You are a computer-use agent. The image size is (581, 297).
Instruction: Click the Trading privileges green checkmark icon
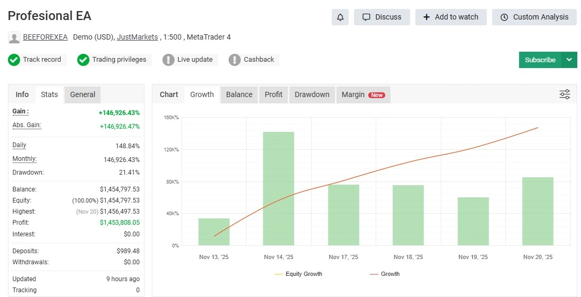click(83, 60)
